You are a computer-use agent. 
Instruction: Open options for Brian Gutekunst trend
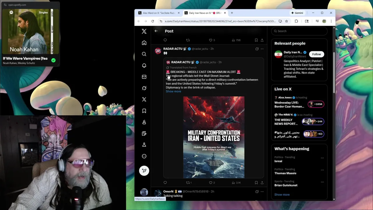point(322,182)
